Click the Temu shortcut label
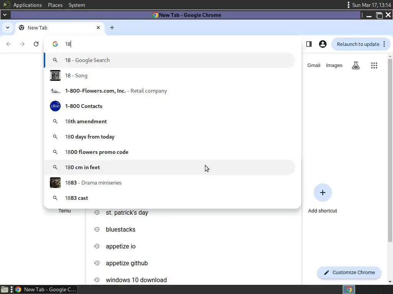393x294 pixels. [64, 211]
